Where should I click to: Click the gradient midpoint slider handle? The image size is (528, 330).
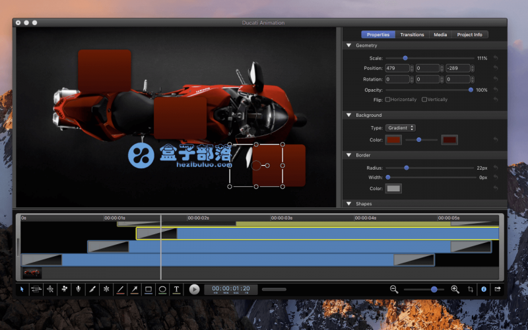419,139
